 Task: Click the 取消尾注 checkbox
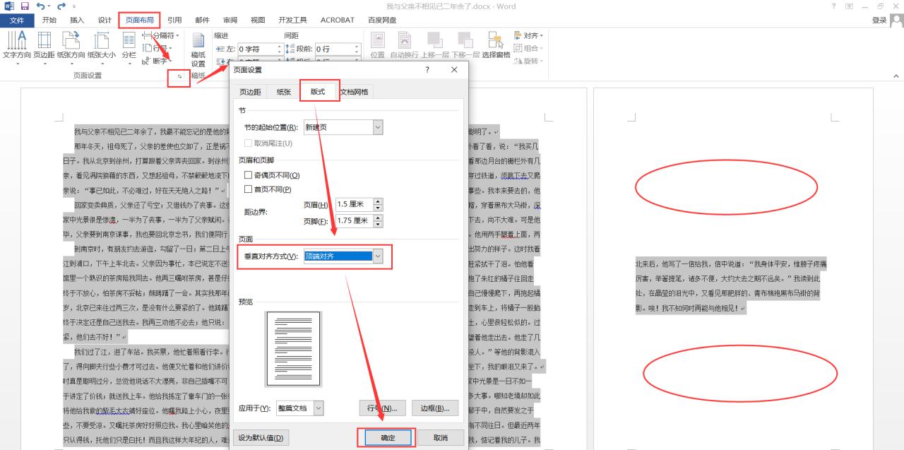[249, 143]
